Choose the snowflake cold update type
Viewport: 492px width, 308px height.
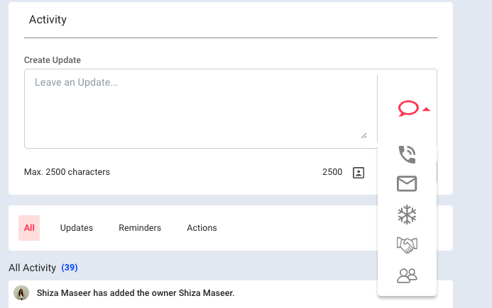coord(407,215)
